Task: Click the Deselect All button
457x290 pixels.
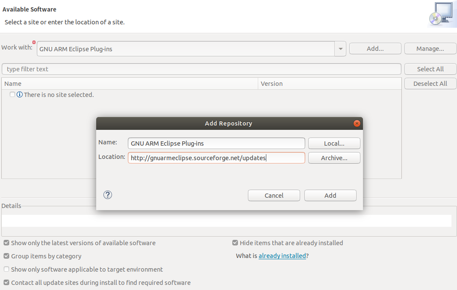Action: click(x=430, y=84)
